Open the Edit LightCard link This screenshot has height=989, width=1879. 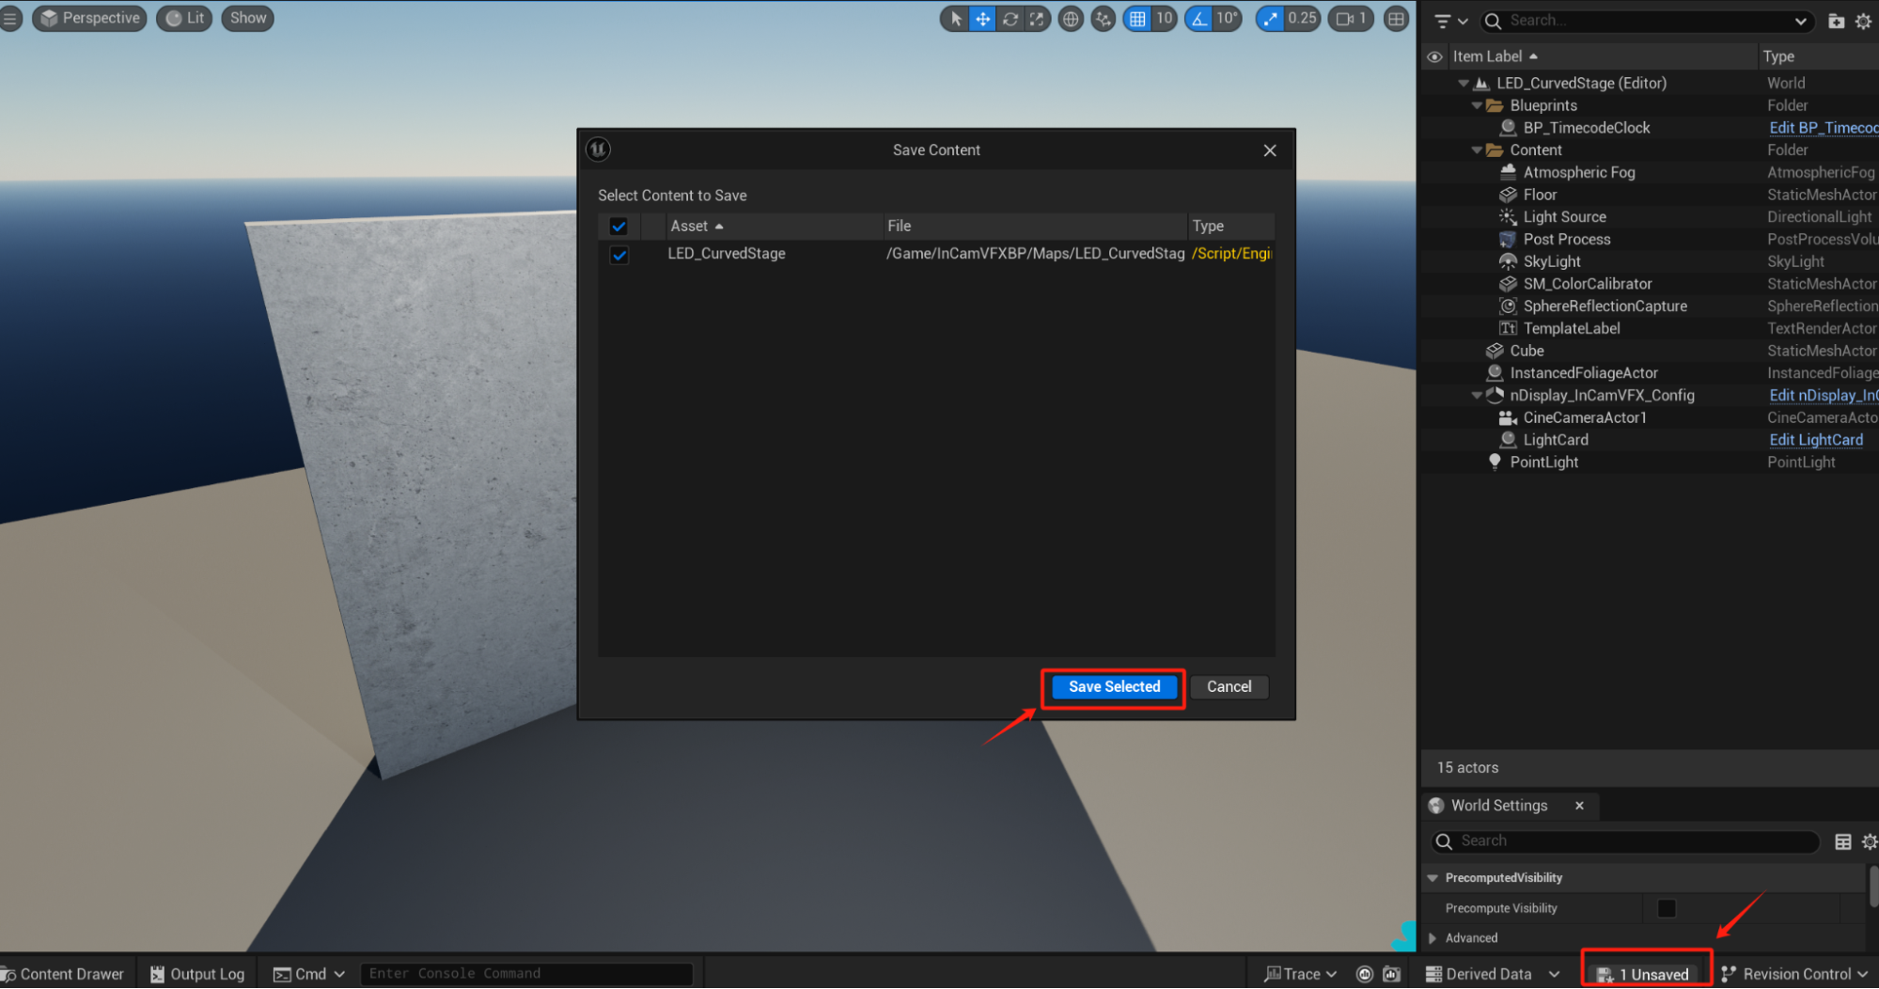tap(1815, 440)
